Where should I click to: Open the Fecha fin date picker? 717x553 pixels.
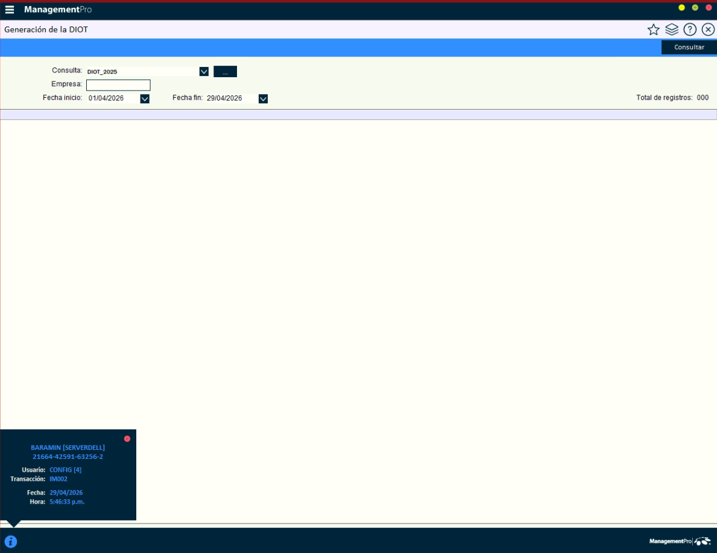[263, 99]
